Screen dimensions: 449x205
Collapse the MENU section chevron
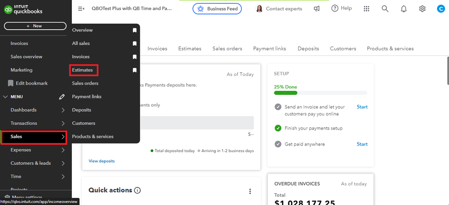(x=5, y=97)
